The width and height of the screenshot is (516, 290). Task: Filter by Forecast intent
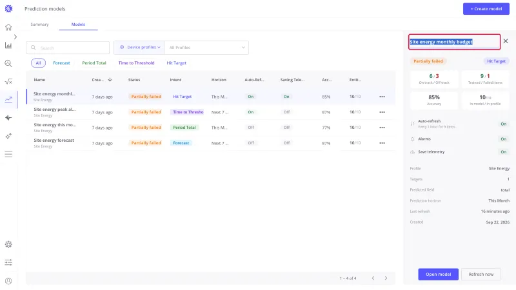pos(61,63)
